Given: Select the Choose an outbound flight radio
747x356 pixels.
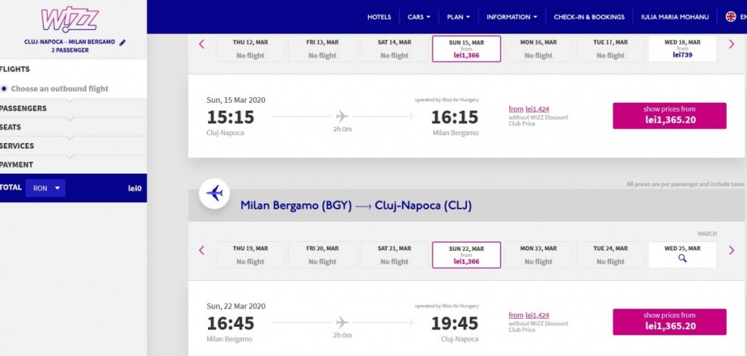Looking at the screenshot, I should click(x=4, y=88).
